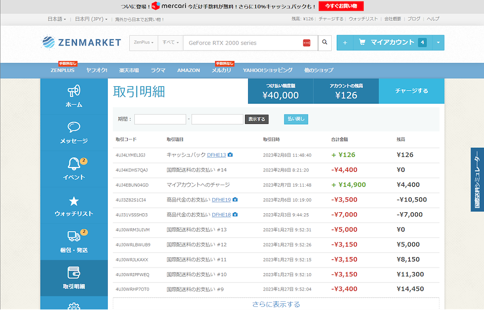Go to ZENPLUS tab

pos(63,70)
